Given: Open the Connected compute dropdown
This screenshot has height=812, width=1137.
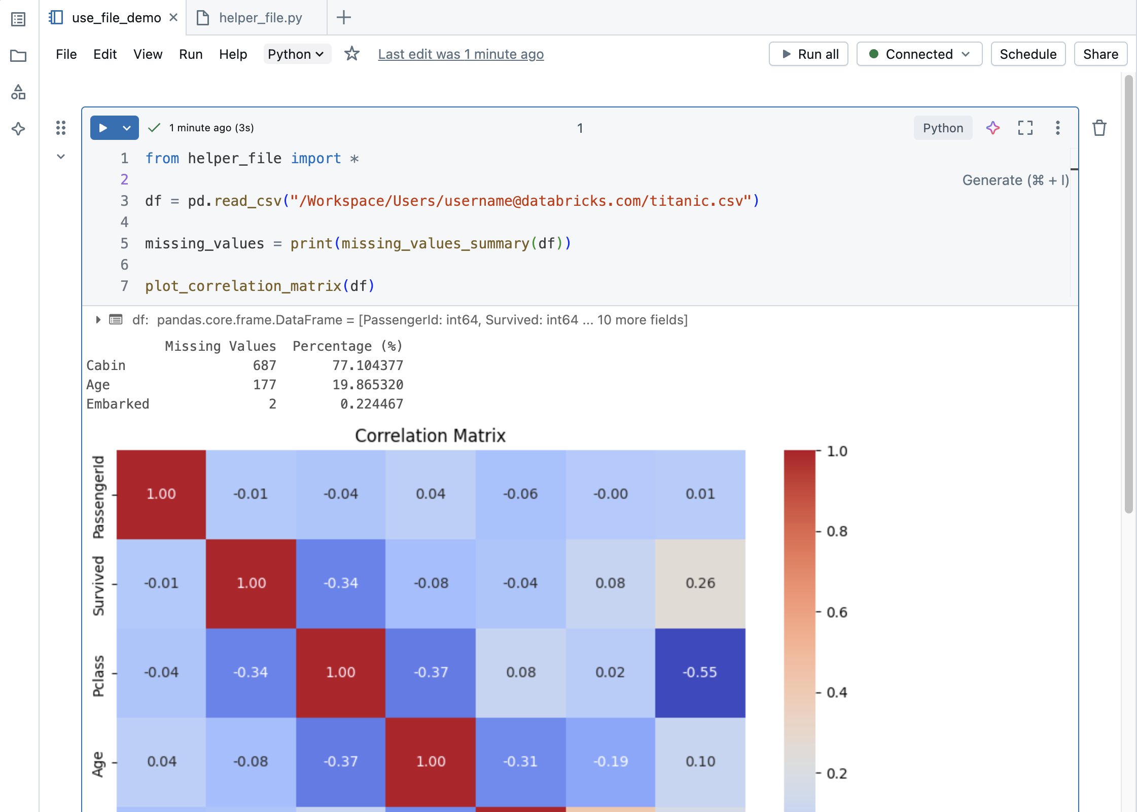Looking at the screenshot, I should (x=919, y=54).
